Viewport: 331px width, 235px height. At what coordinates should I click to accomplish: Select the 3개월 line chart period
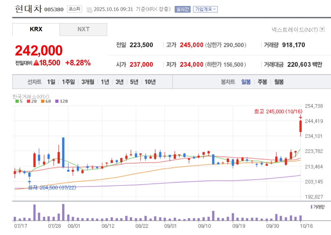coord(88,82)
